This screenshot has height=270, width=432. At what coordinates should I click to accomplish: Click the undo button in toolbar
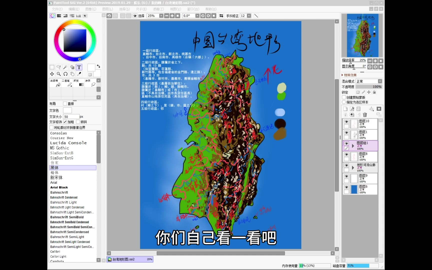109,16
